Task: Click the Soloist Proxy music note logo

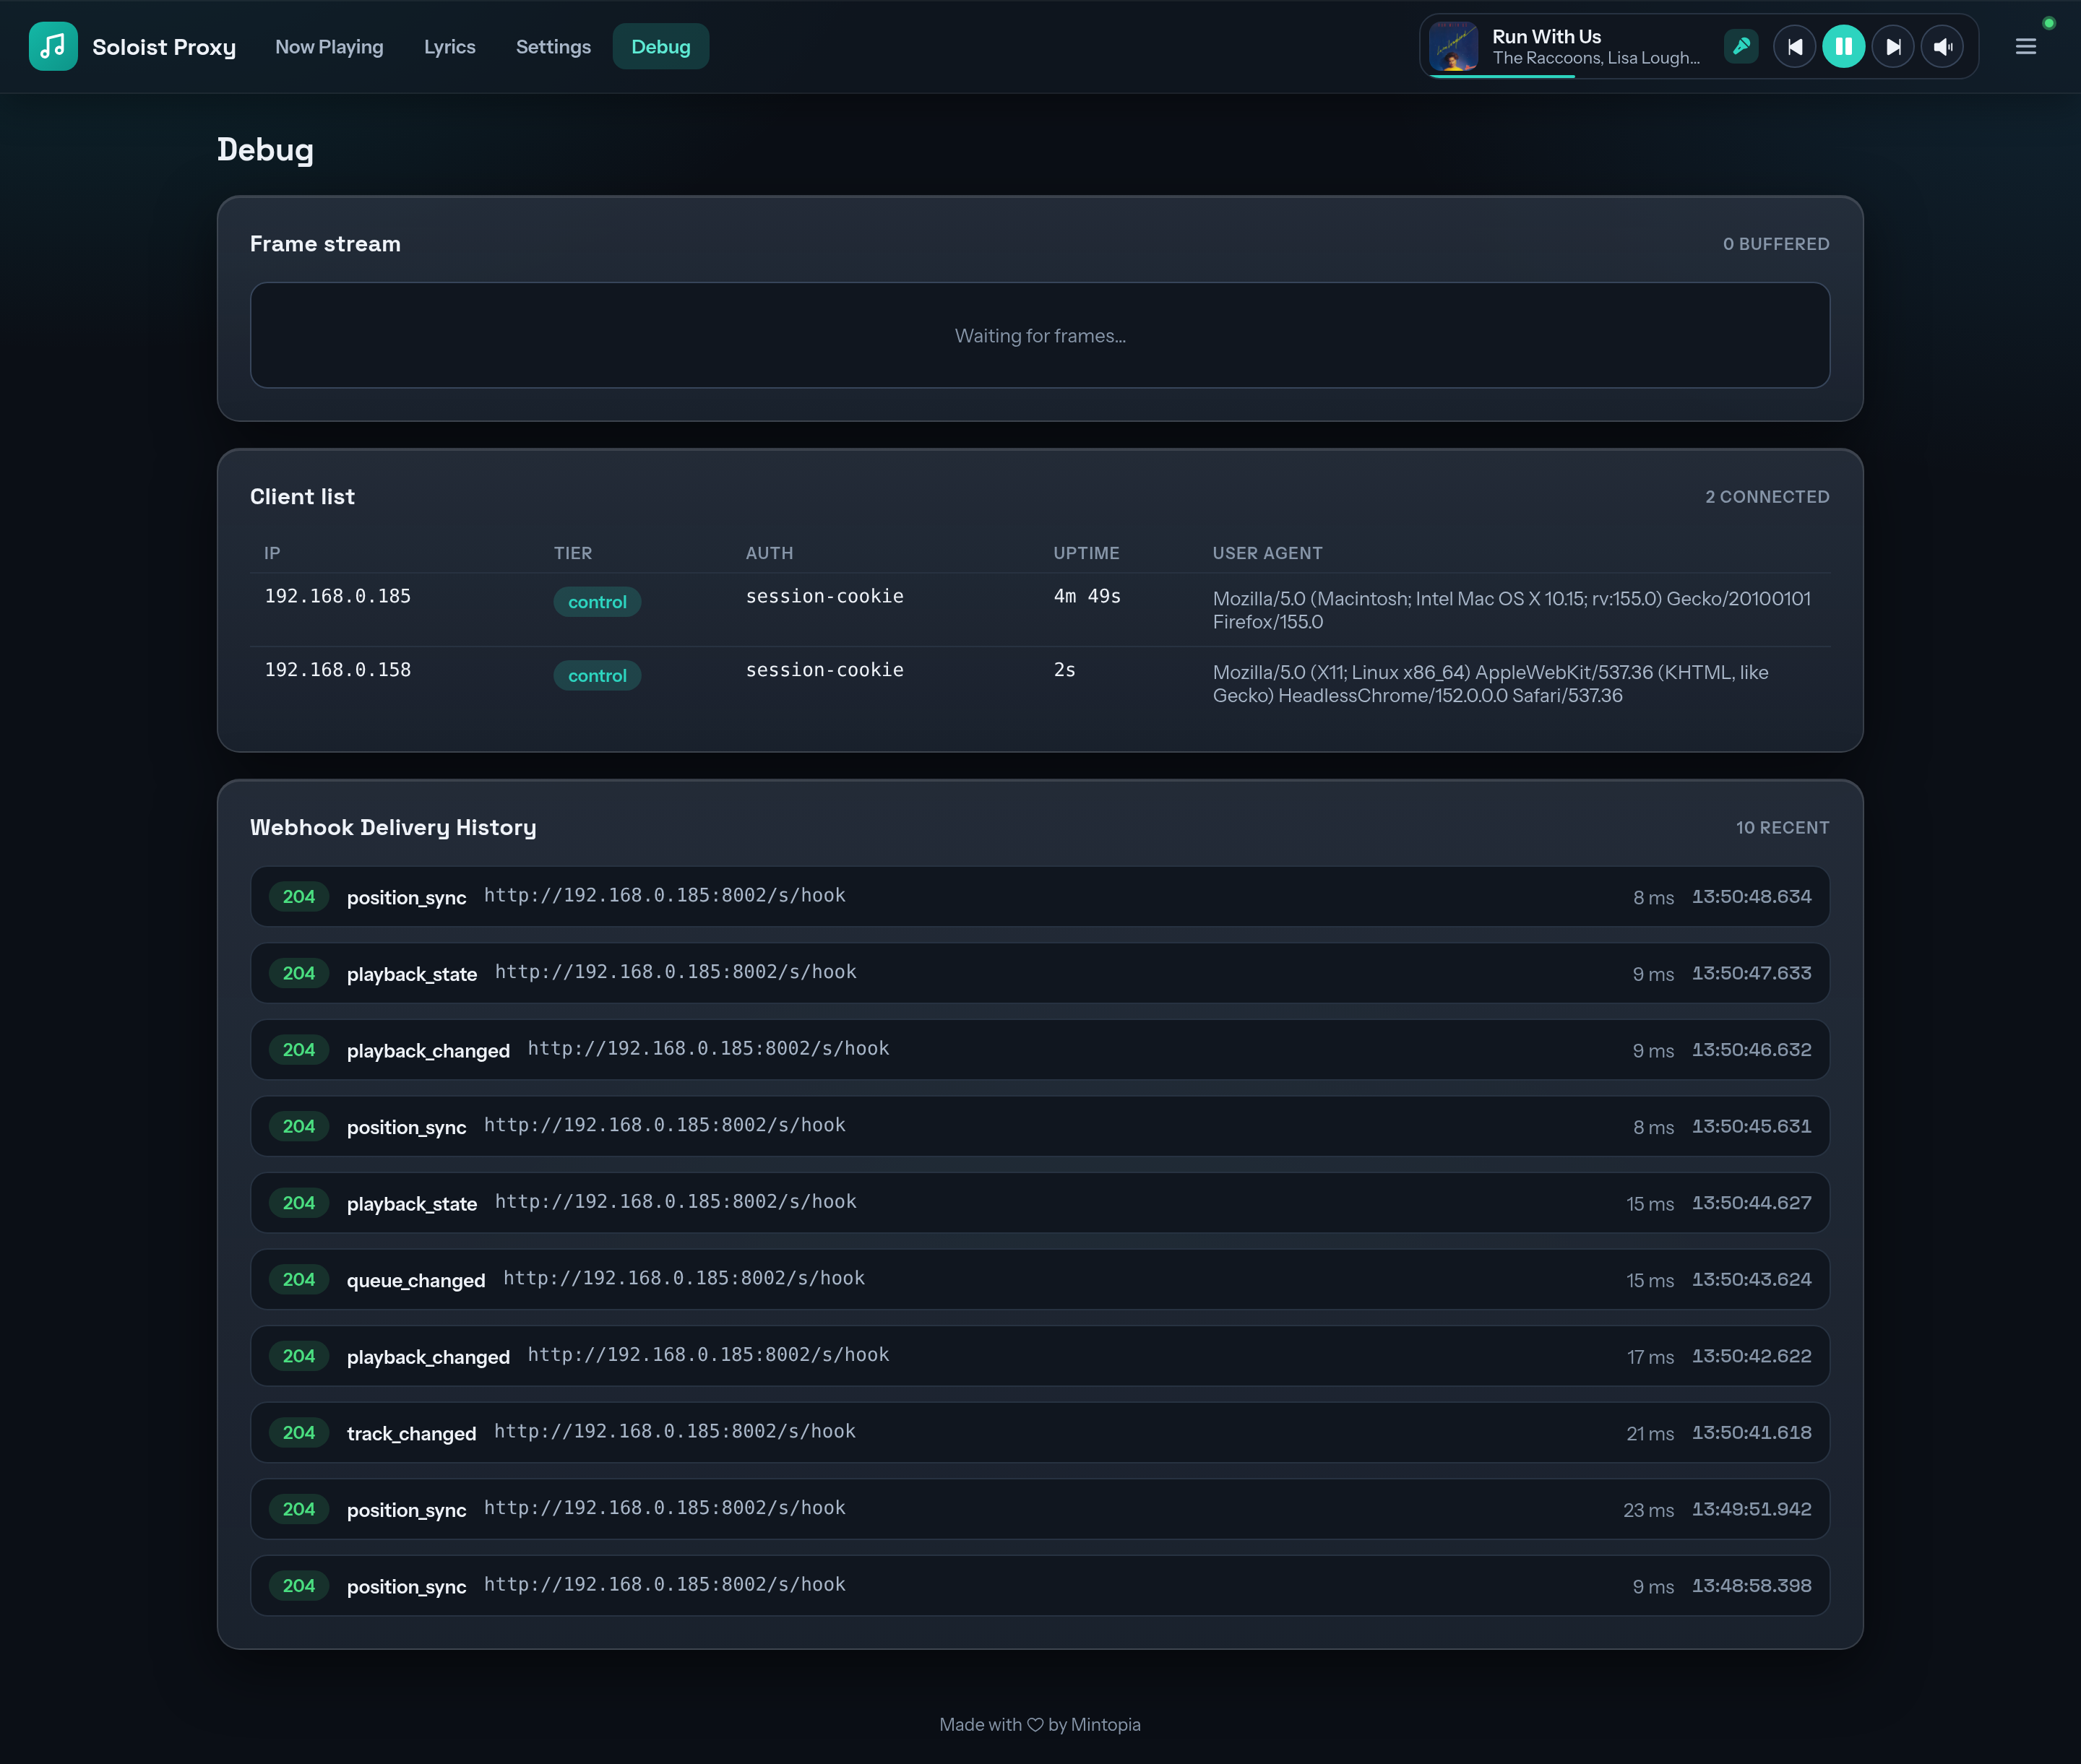Action: coord(53,47)
